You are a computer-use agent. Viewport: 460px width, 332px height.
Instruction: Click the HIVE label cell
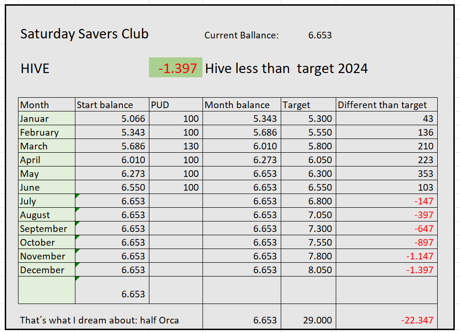(35, 69)
